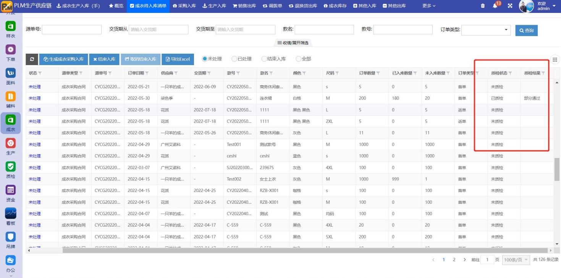Switch to the 概览 tab

click(x=116, y=6)
